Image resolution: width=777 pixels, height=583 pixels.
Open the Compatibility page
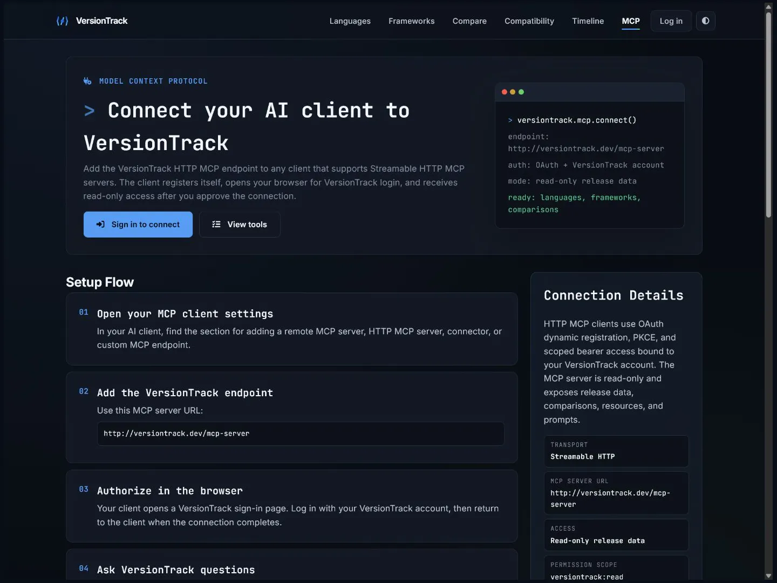[529, 21]
